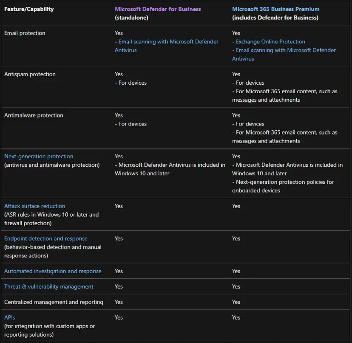Viewport: 352px width, 343px height.
Task: Click Centralized management and reporting row label
Action: coord(54,302)
